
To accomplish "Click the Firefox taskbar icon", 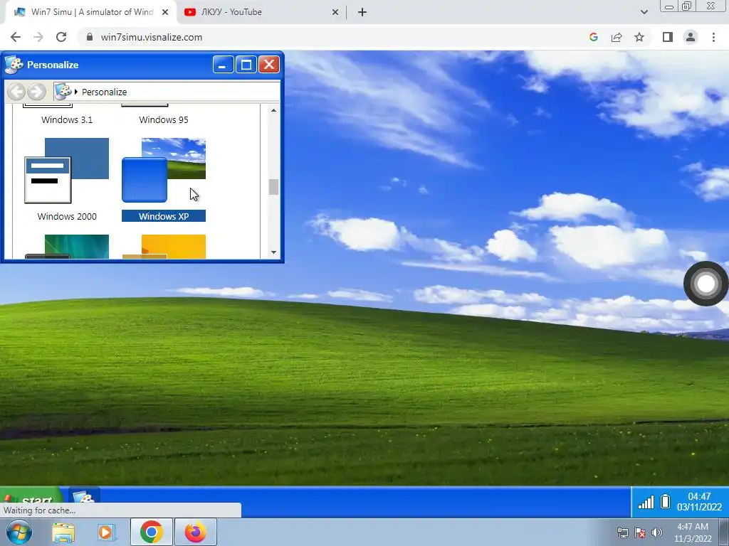I will [x=195, y=532].
